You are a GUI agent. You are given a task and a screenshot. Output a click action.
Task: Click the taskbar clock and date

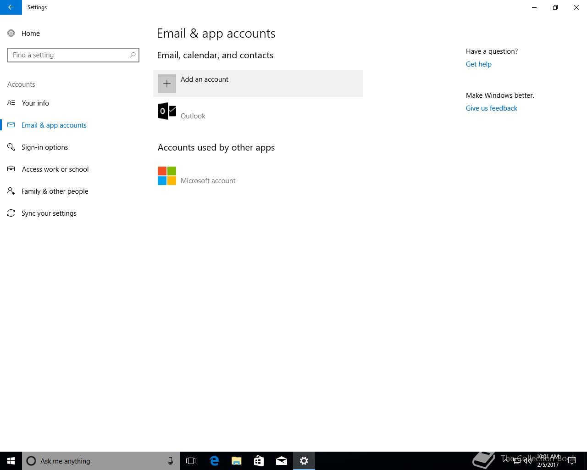(x=548, y=461)
